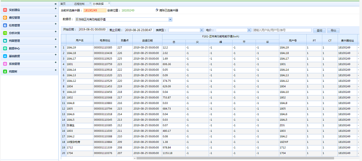The height and width of the screenshot is (161, 362).
Task: Click the 集中器地址 column header
Action: click(x=347, y=40)
